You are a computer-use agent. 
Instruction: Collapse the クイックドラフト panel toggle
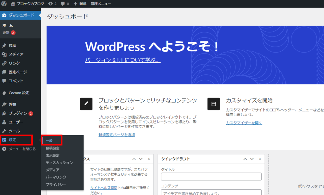[260, 159]
